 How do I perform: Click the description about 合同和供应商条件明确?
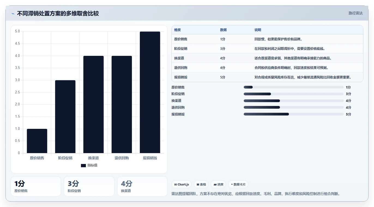tap(291, 68)
